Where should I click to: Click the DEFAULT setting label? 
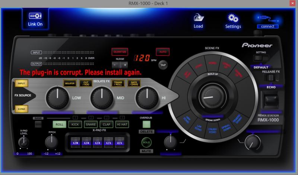pos(261,68)
